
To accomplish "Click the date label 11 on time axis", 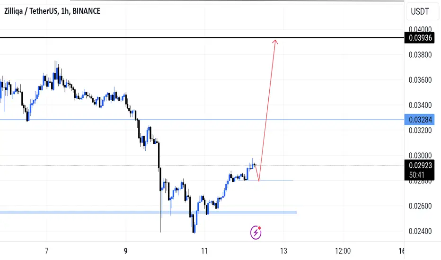I will click(x=204, y=251).
